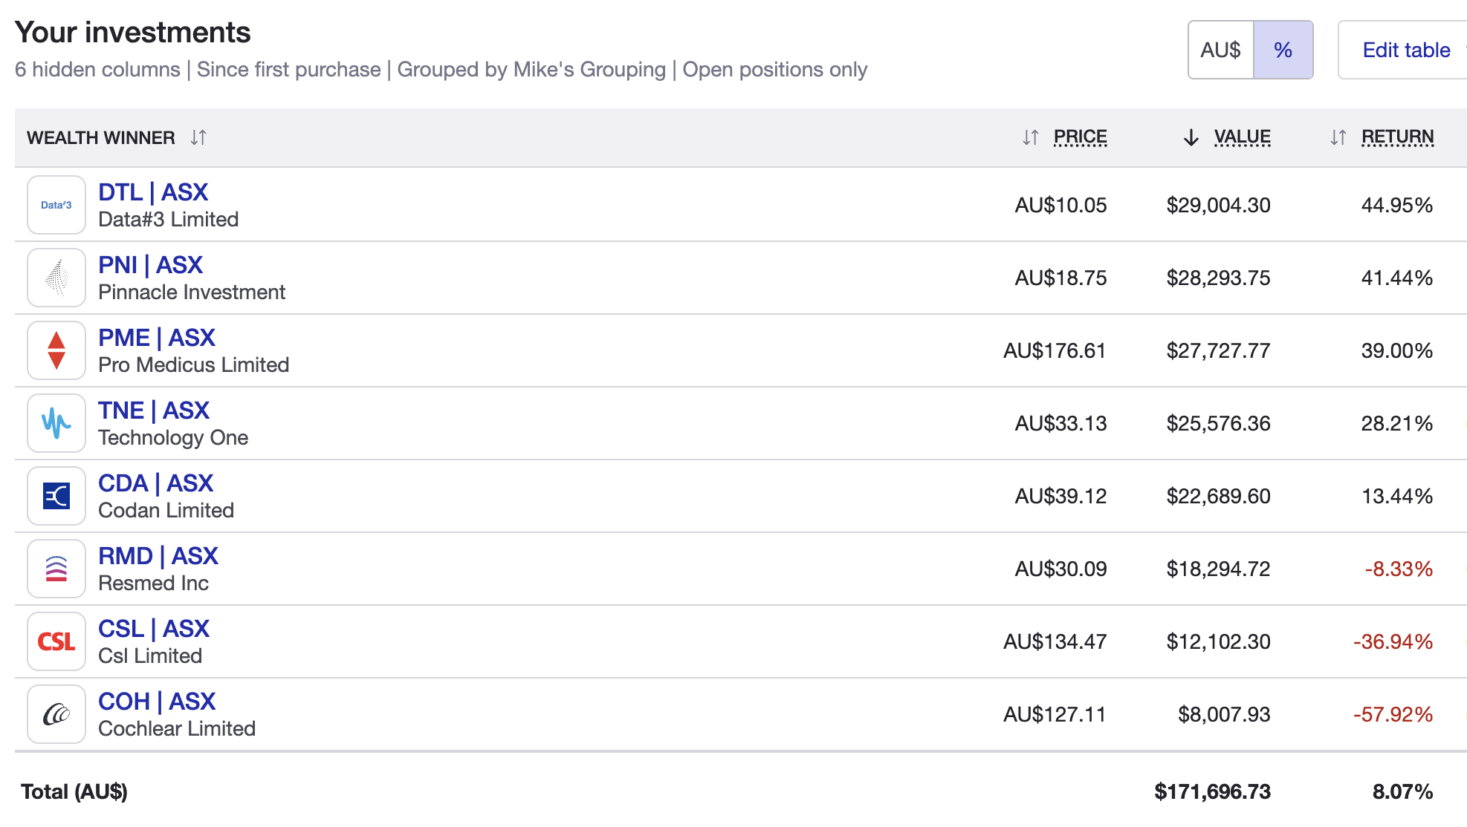Viewport: 1467px width, 827px height.
Task: Open the PNI | ASX holding link
Action: pos(150,265)
